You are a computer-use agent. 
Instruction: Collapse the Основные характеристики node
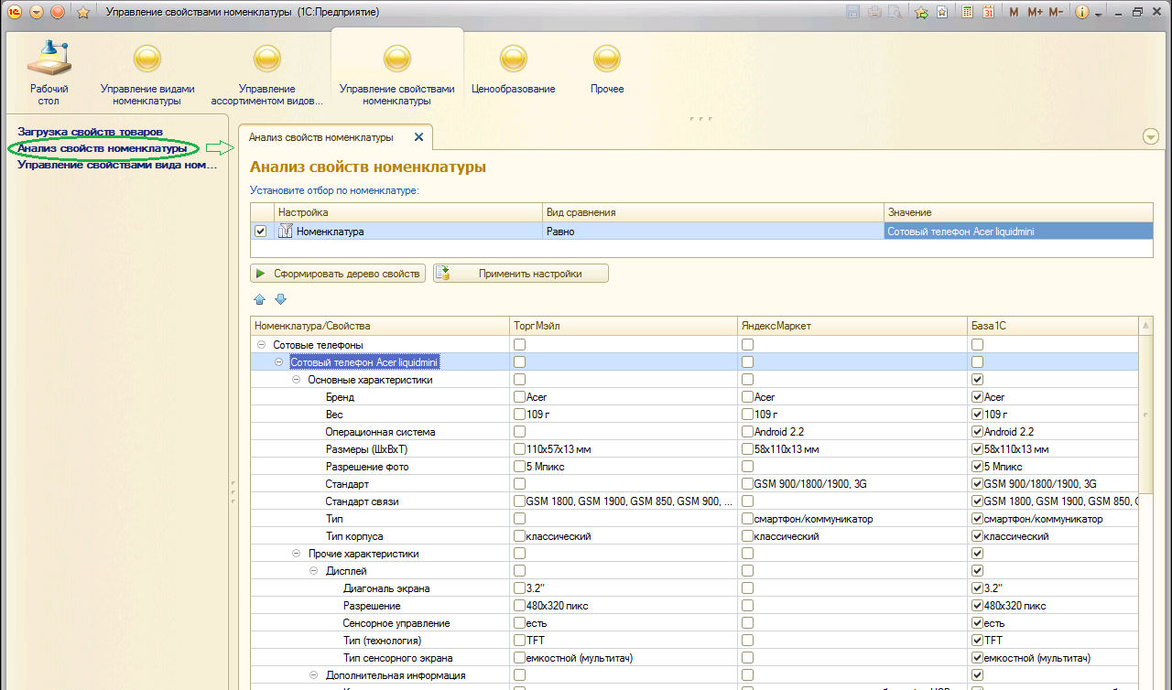[297, 380]
